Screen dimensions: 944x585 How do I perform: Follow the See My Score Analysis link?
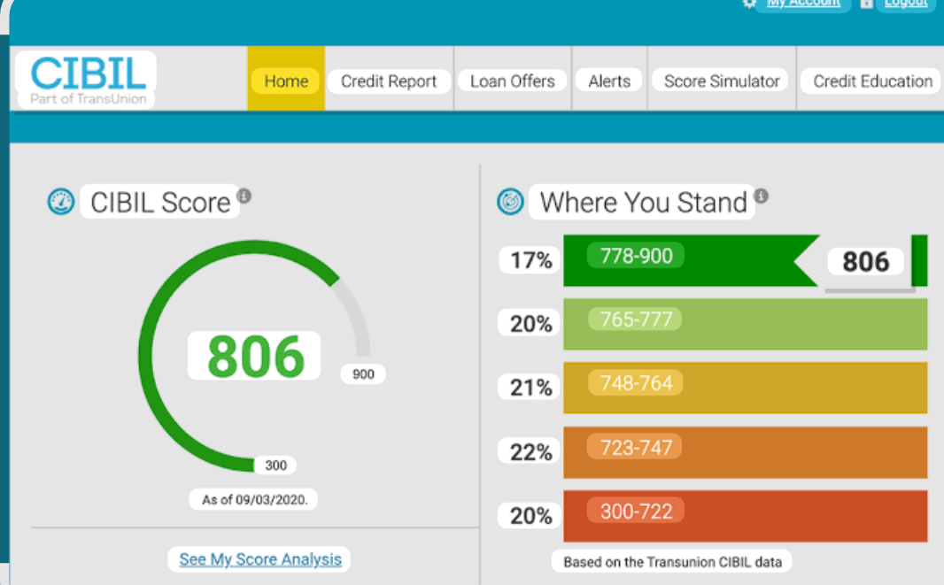point(260,559)
